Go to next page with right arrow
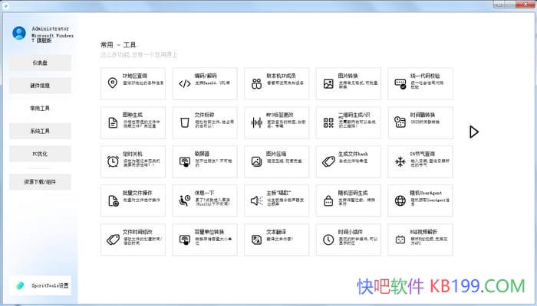This screenshot has width=537, height=306. [x=474, y=132]
